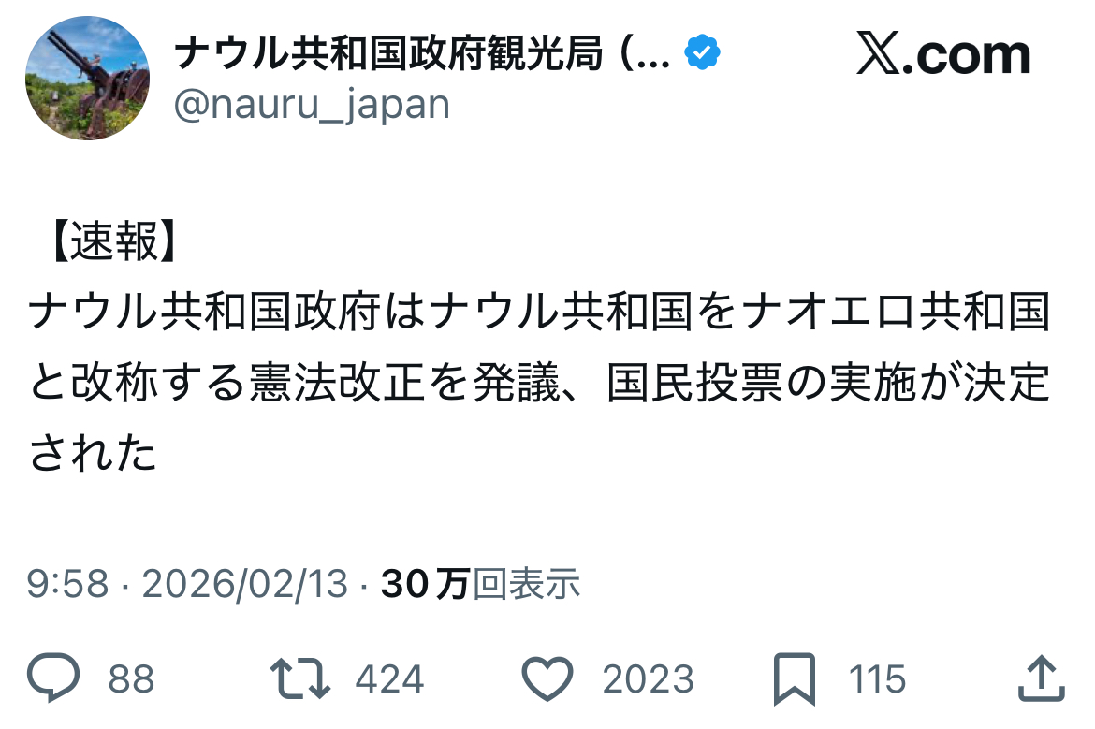Click the blue verified badge
This screenshot has height=729, width=1095.
[703, 55]
